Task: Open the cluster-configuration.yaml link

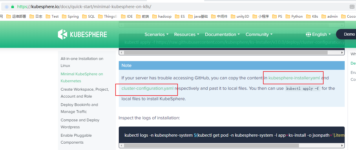Action: [147, 88]
